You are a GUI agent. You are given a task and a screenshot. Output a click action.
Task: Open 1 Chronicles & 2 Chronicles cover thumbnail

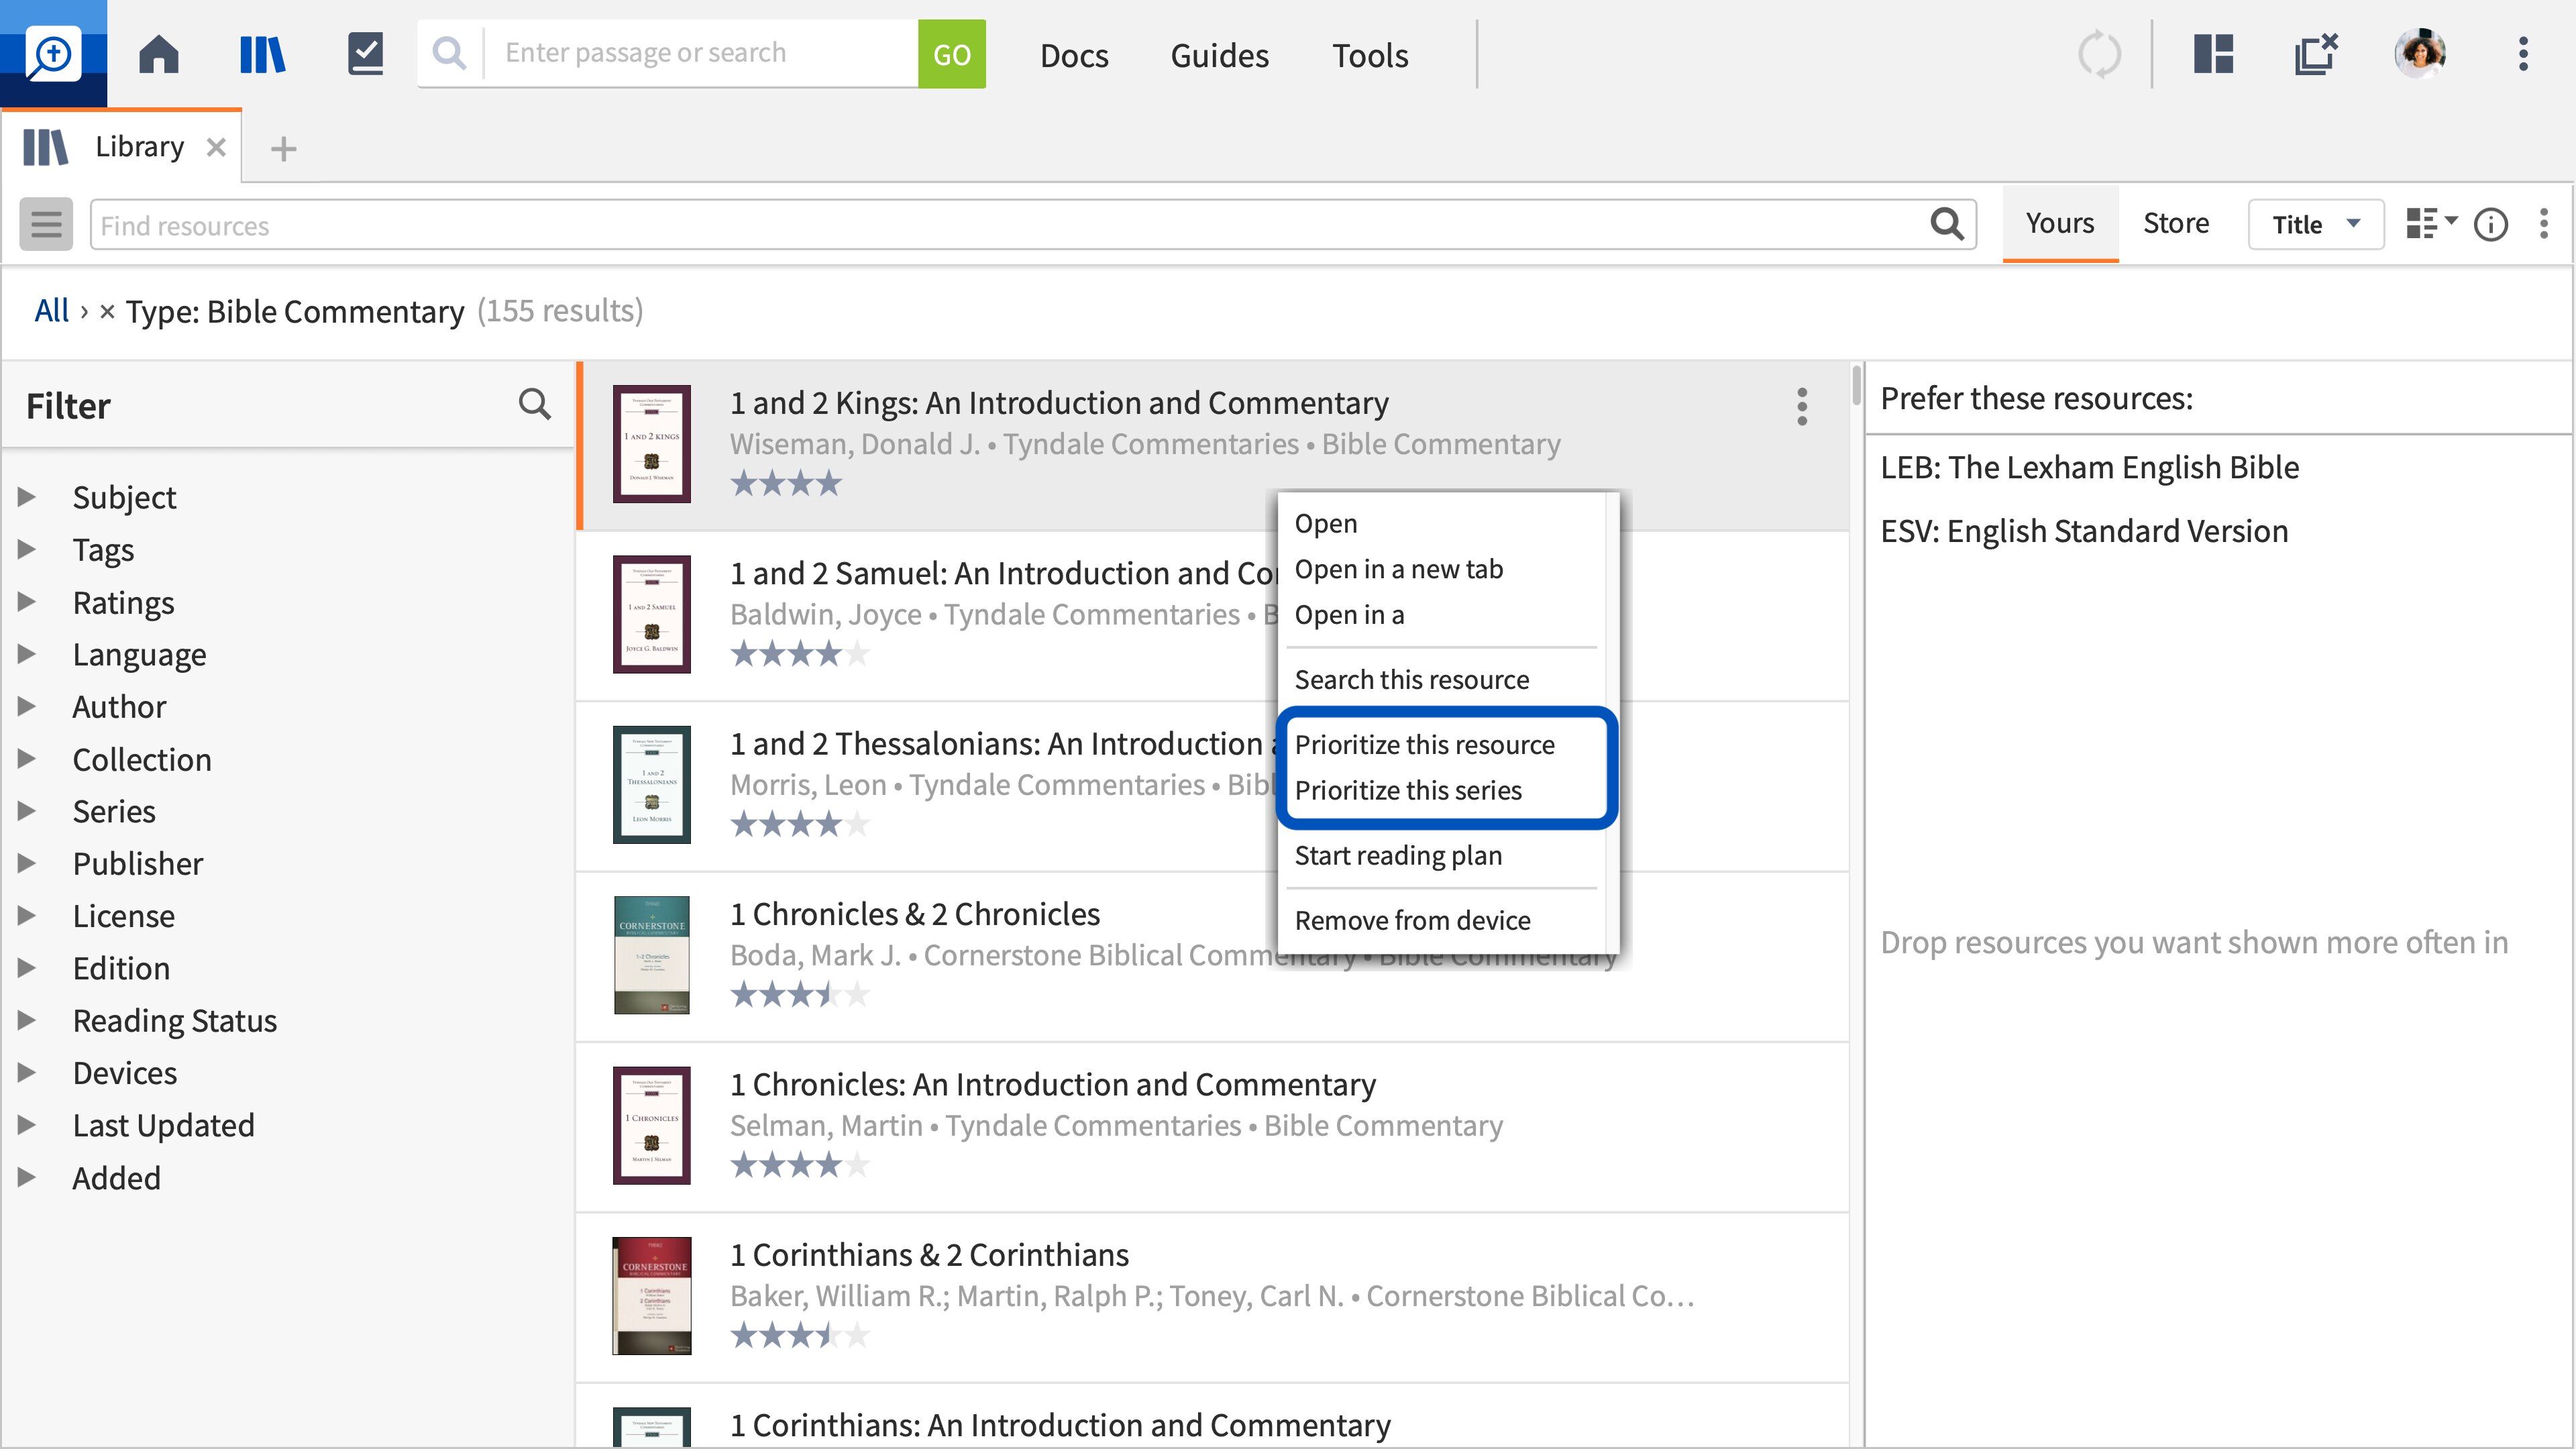click(651, 954)
